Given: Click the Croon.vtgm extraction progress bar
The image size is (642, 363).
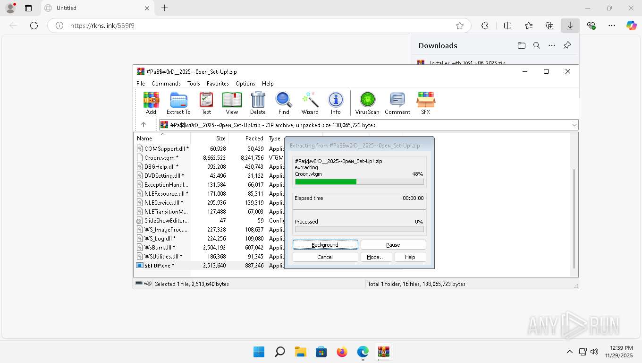Looking at the screenshot, I should click(359, 181).
